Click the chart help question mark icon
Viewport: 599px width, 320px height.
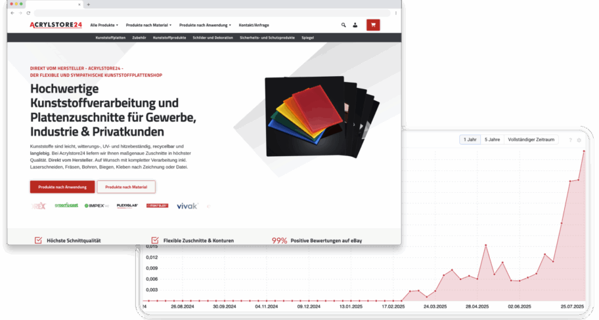click(x=570, y=140)
